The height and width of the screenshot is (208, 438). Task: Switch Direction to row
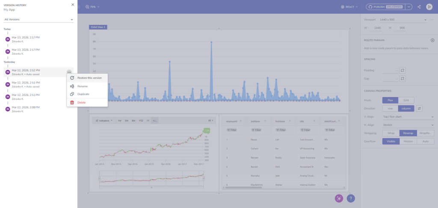[390, 108]
